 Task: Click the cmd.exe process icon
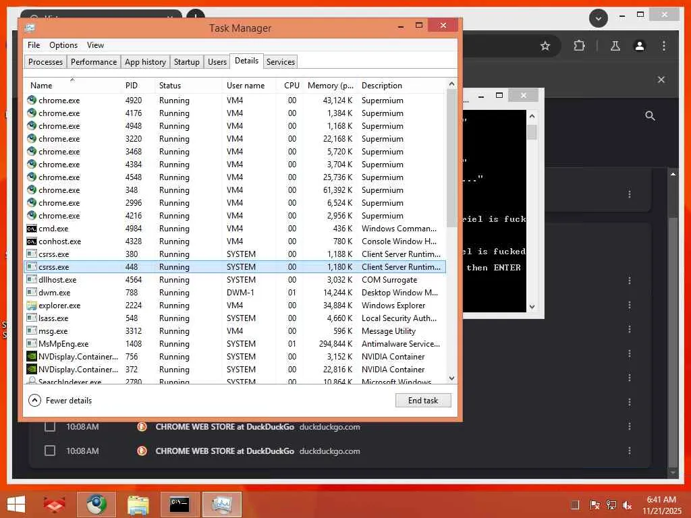[32, 229]
